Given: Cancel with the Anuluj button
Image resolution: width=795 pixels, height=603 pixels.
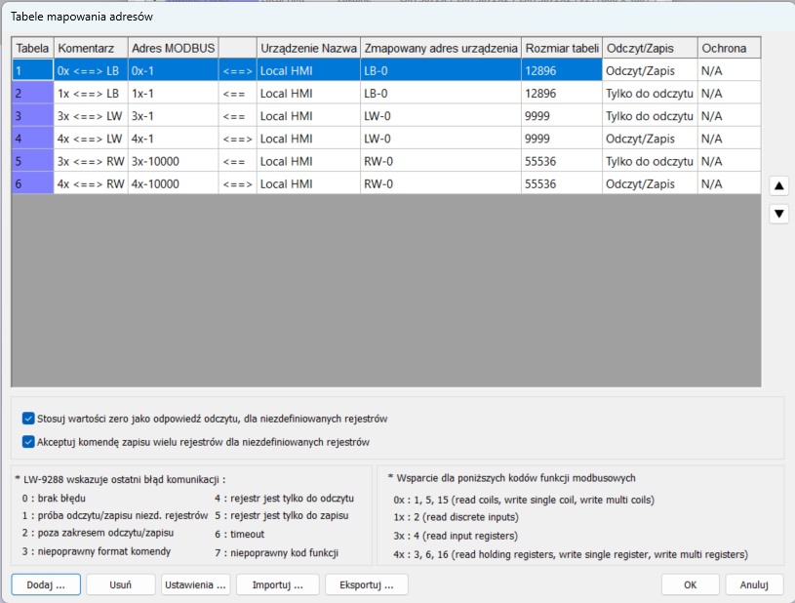Looking at the screenshot, I should (754, 584).
